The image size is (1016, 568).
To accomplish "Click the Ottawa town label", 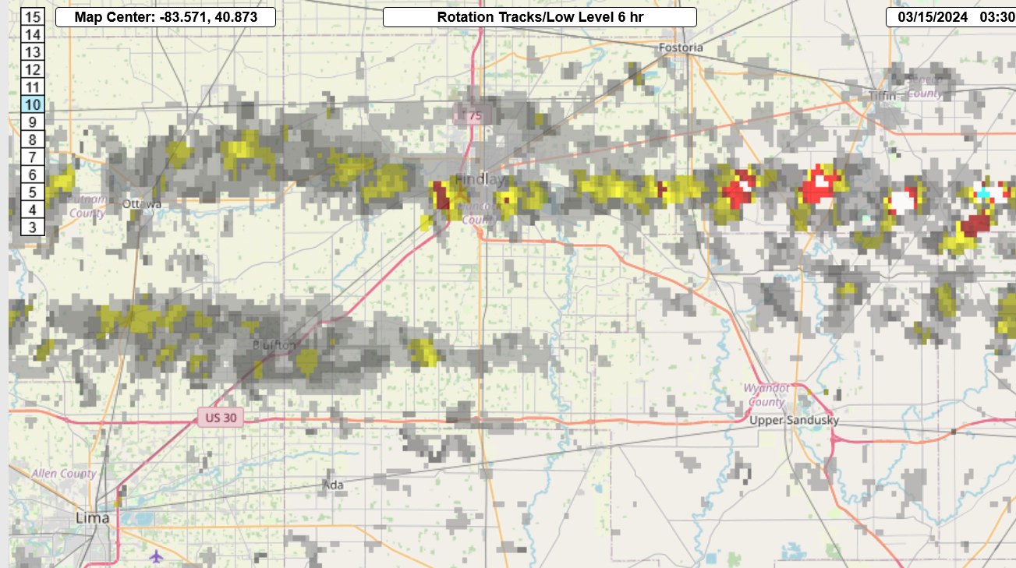I will pos(142,204).
